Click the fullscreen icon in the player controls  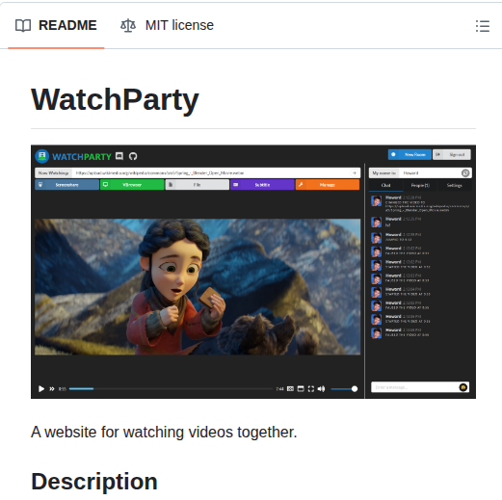point(311,389)
